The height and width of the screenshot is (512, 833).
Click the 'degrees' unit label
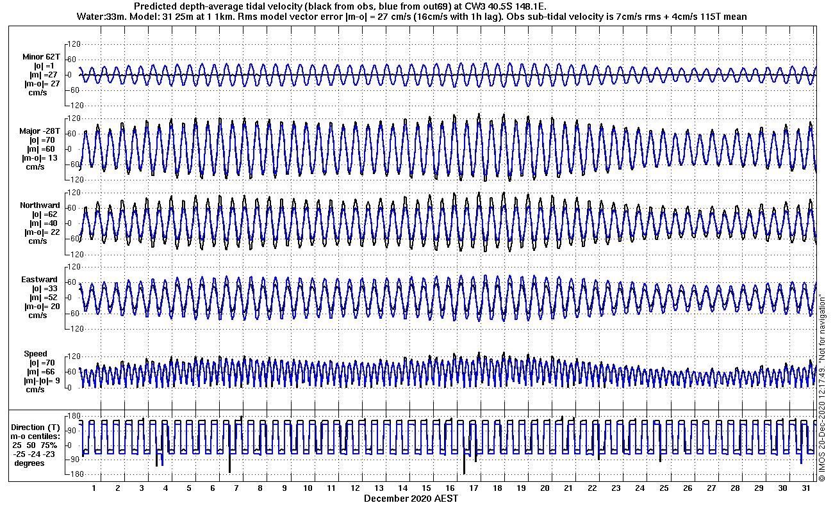pos(29,463)
